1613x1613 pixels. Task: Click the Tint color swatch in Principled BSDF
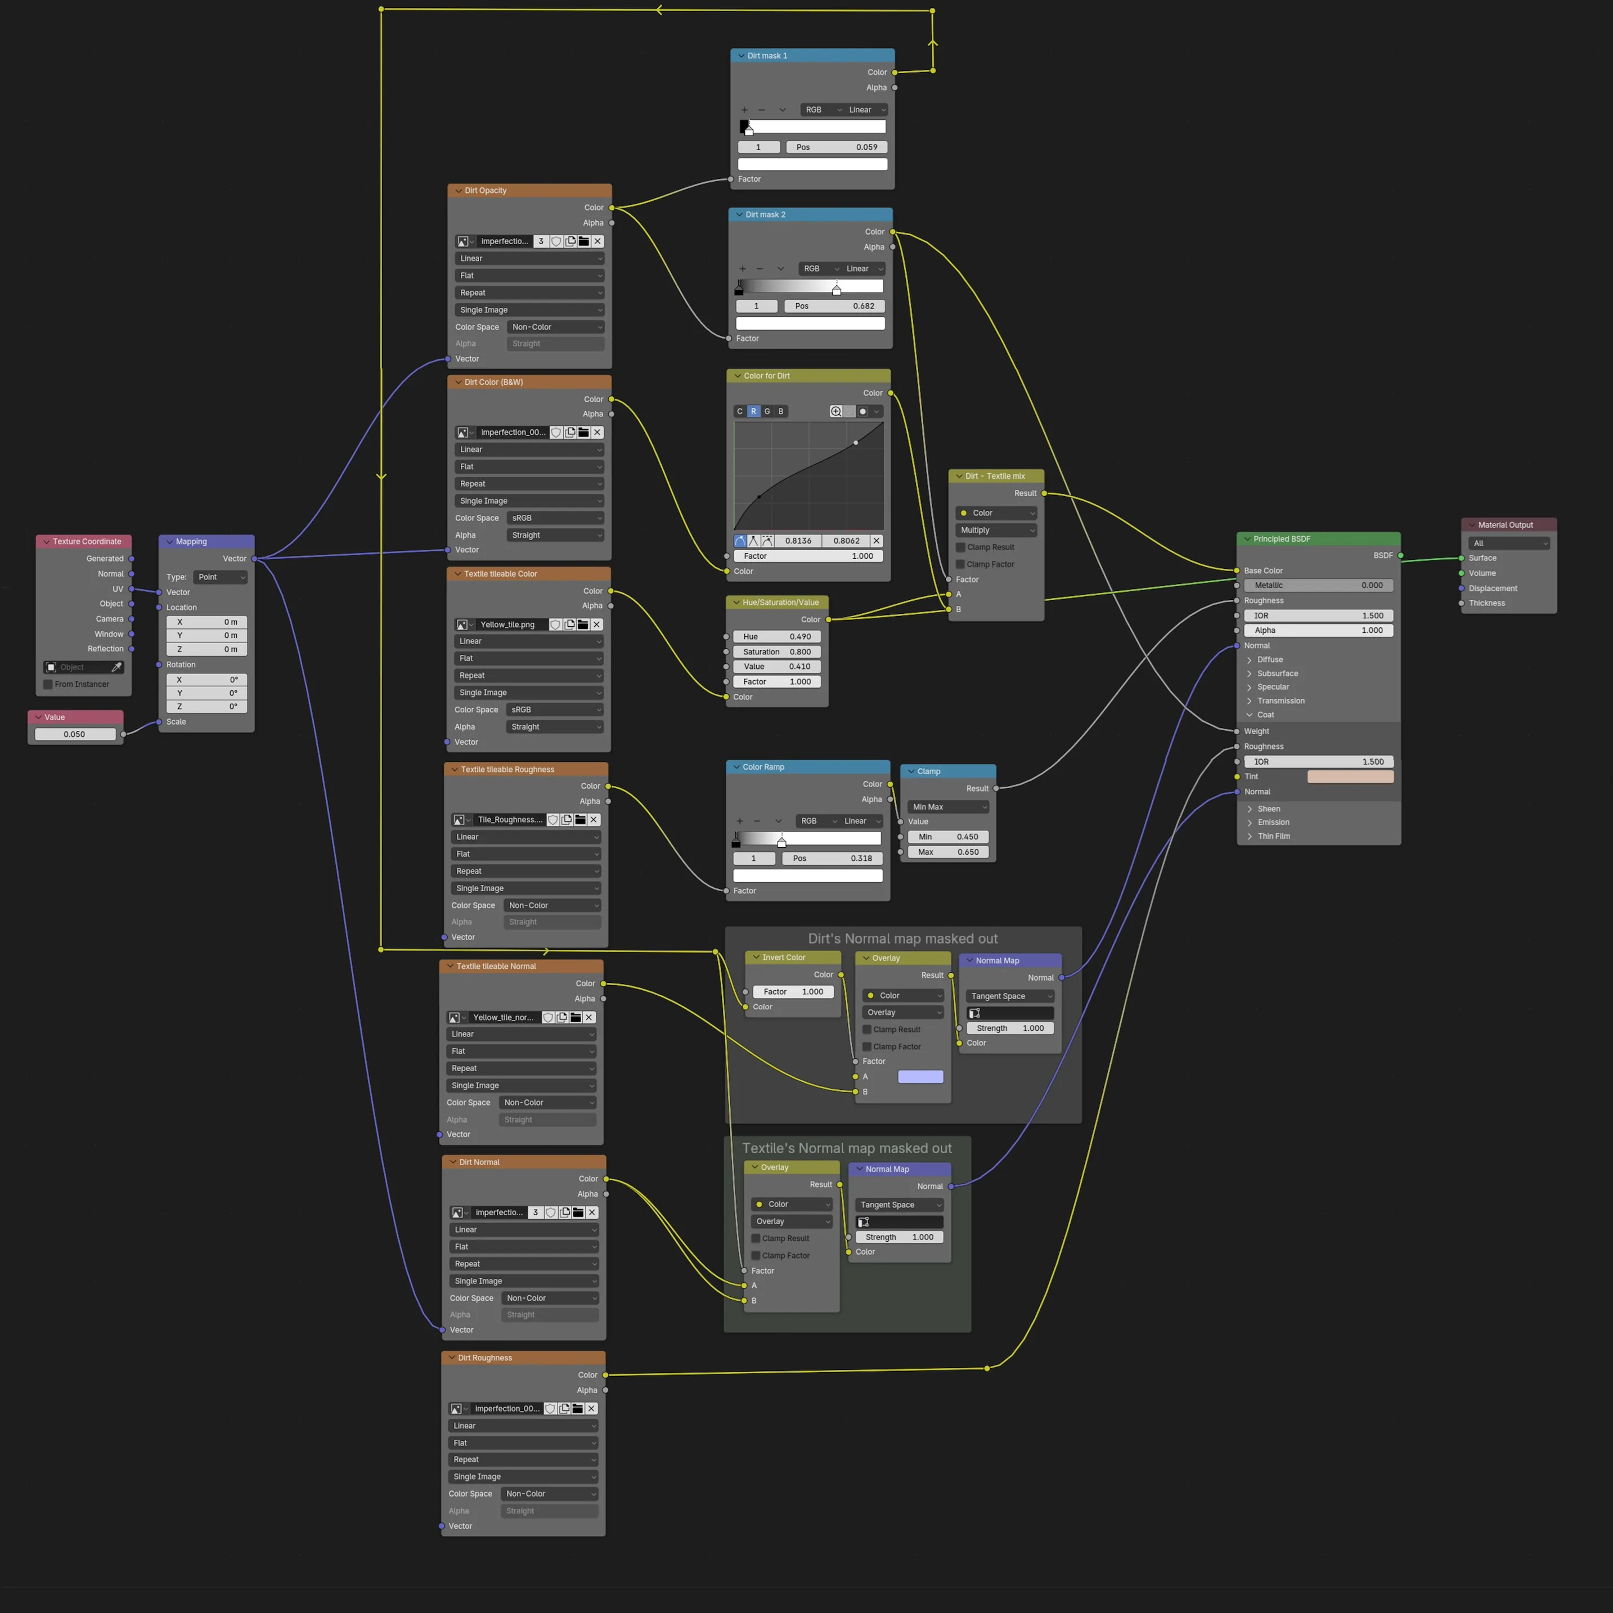pyautogui.click(x=1350, y=778)
